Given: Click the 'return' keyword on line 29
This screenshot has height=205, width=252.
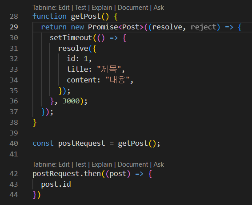Looking at the screenshot, I should (x=54, y=27).
